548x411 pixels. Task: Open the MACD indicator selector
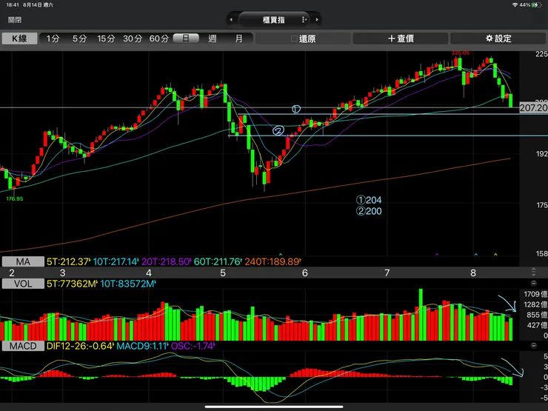tap(23, 346)
